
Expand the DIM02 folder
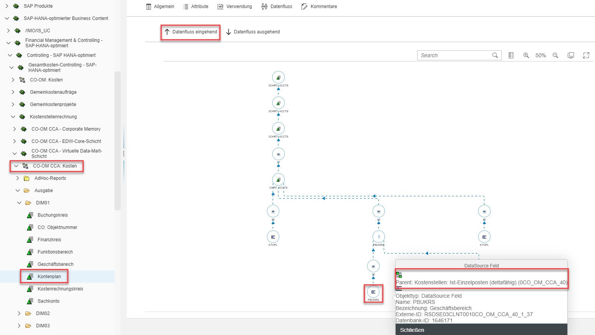coord(19,313)
